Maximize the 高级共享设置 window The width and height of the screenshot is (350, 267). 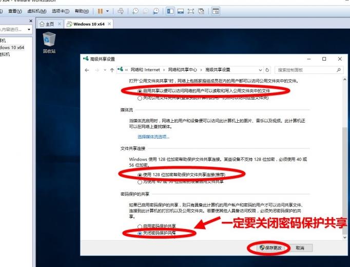[324, 59]
